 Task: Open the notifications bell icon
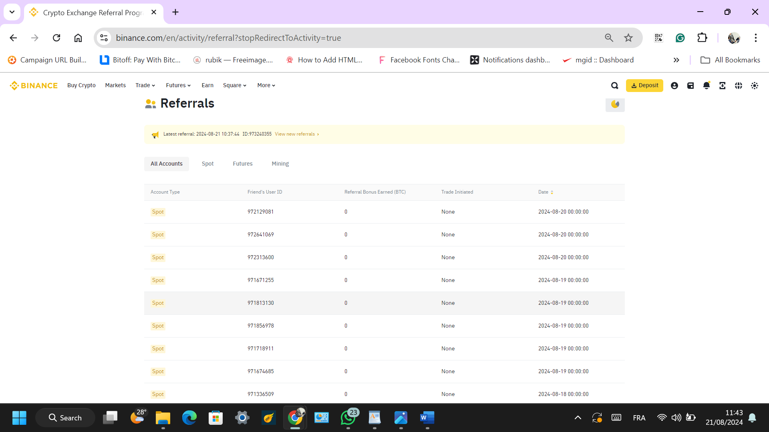[x=707, y=86]
